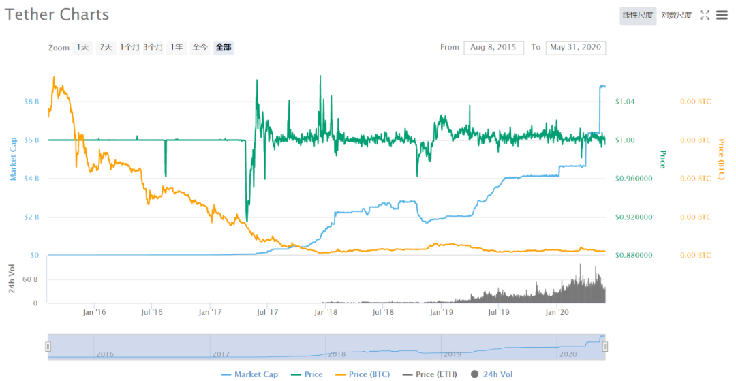Open the chart hamburger menu
This screenshot has height=381, width=736.
[x=722, y=15]
